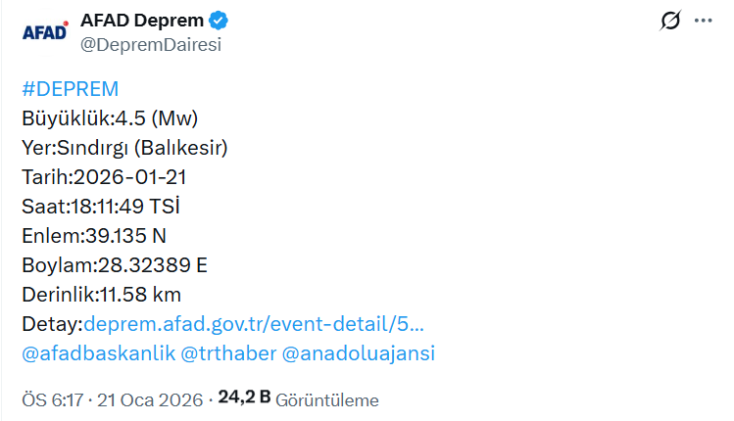
Task: Click the Boylam 28.32389 E text line
Action: pyautogui.click(x=115, y=265)
